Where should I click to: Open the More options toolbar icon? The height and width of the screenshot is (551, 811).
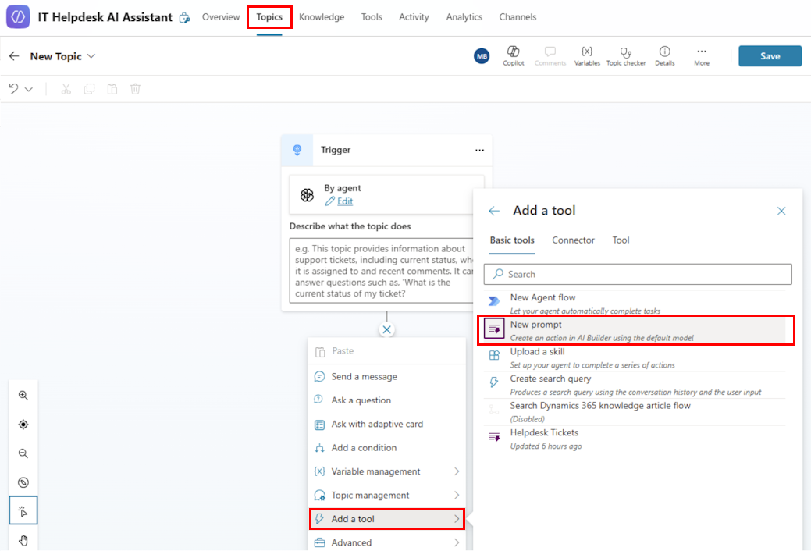coord(700,55)
